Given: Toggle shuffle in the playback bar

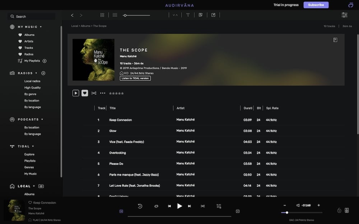Looking at the screenshot, I should pyautogui.click(x=203, y=206).
